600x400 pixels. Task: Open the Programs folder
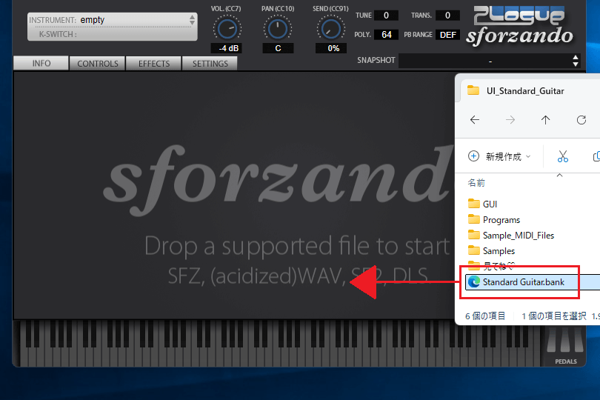(x=501, y=219)
